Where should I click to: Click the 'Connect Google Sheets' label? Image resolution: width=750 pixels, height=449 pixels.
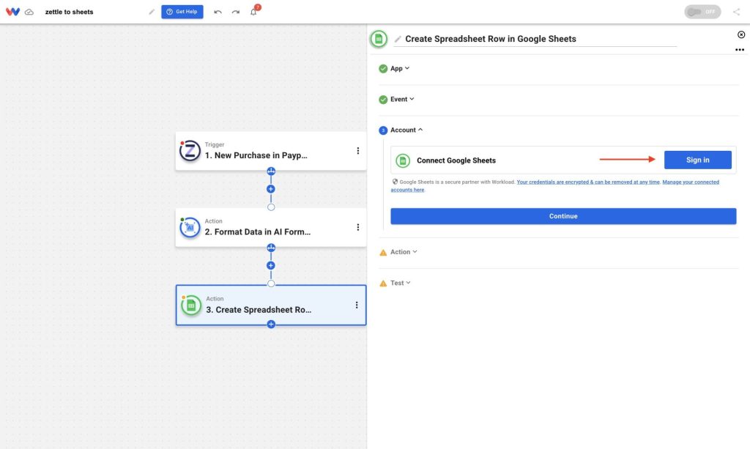[x=456, y=160]
